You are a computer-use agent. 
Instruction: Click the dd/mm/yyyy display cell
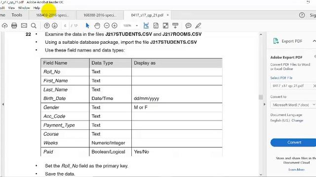pos(177,98)
